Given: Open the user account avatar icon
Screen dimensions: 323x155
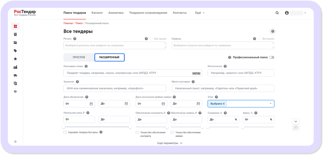Looking at the screenshot, I should click(287, 13).
